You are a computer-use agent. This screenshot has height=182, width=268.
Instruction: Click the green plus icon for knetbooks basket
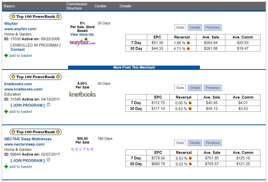[x=6, y=112]
